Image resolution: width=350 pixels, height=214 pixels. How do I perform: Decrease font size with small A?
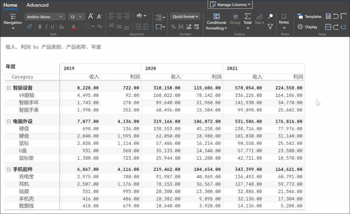coord(100,17)
